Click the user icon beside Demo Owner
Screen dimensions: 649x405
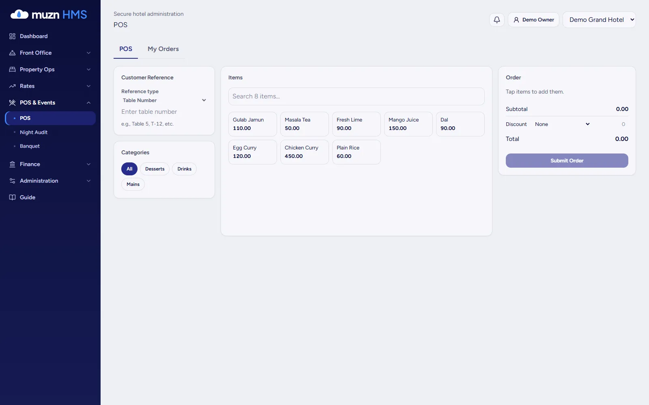coord(516,19)
